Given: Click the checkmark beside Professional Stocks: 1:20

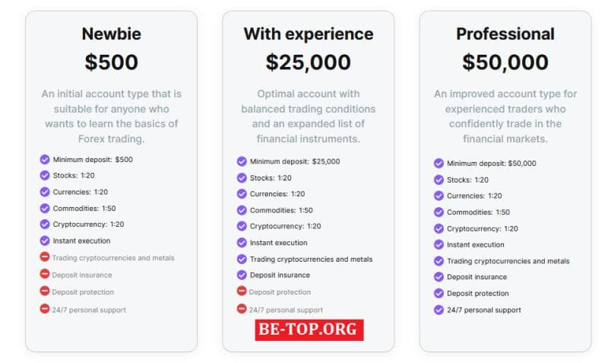Looking at the screenshot, I should coord(439,180).
